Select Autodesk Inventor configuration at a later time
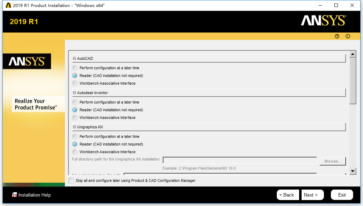Image resolution: width=363 pixels, height=206 pixels. click(75, 102)
